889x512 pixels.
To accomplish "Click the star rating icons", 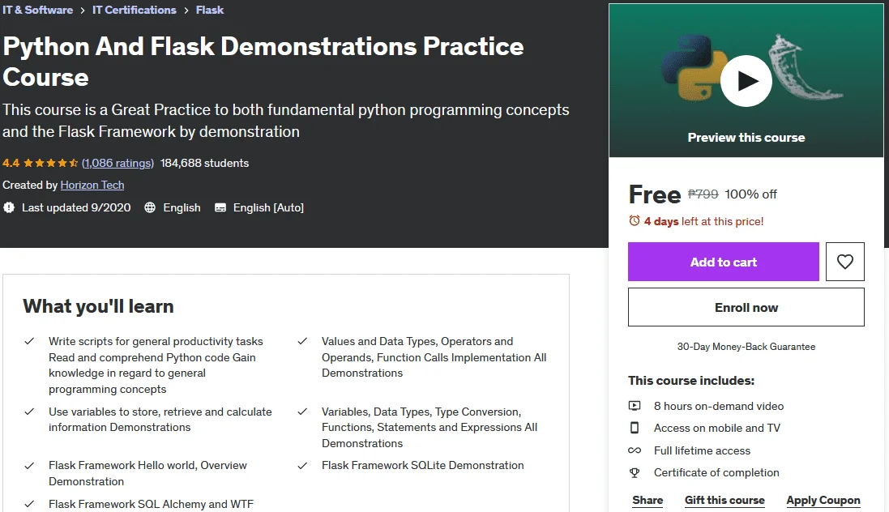I will pyautogui.click(x=50, y=164).
